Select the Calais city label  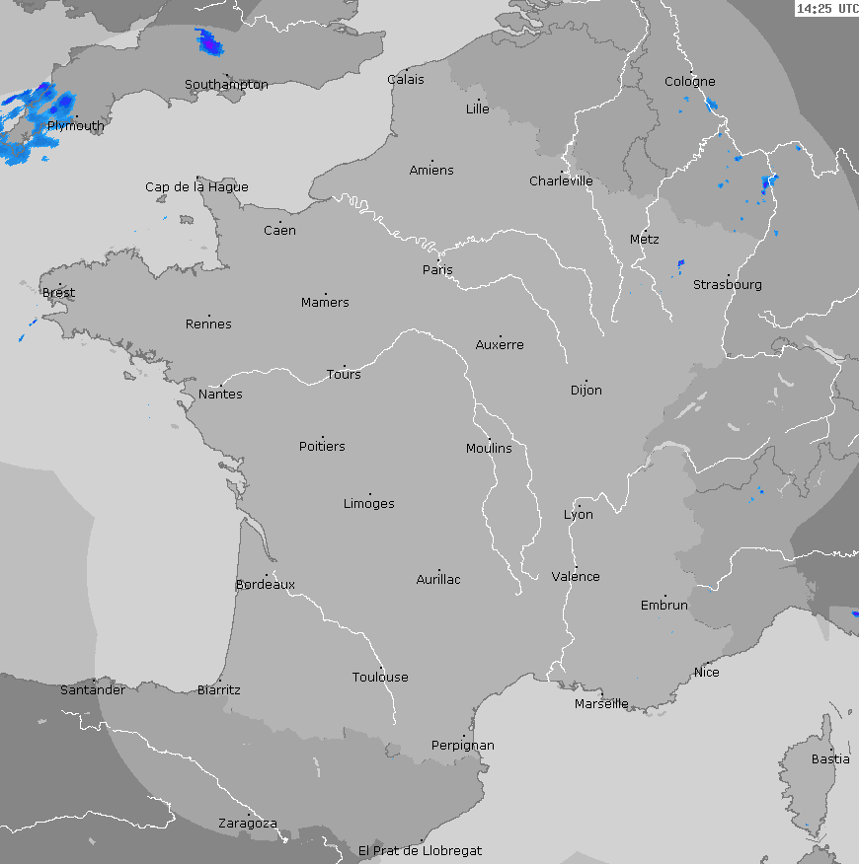point(406,80)
